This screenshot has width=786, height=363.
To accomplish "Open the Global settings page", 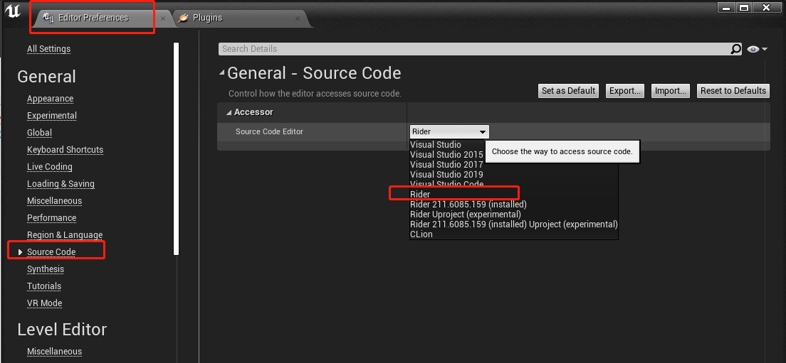I will [39, 133].
